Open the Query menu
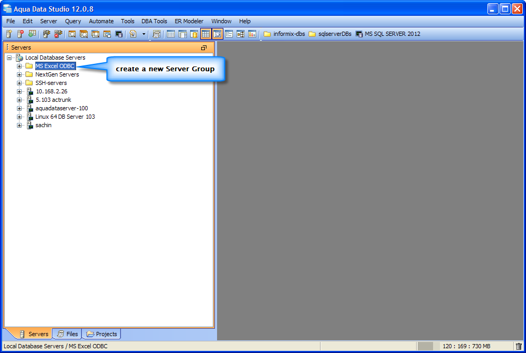This screenshot has height=353, width=526. tap(73, 21)
